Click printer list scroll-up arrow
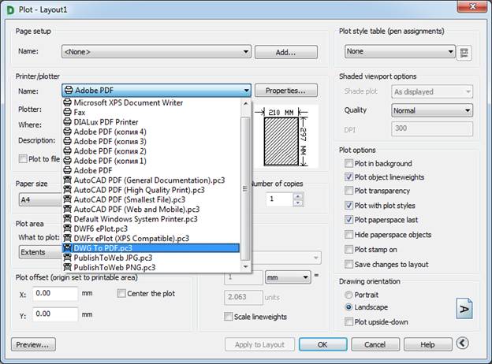The width and height of the screenshot is (492, 364). 245,103
